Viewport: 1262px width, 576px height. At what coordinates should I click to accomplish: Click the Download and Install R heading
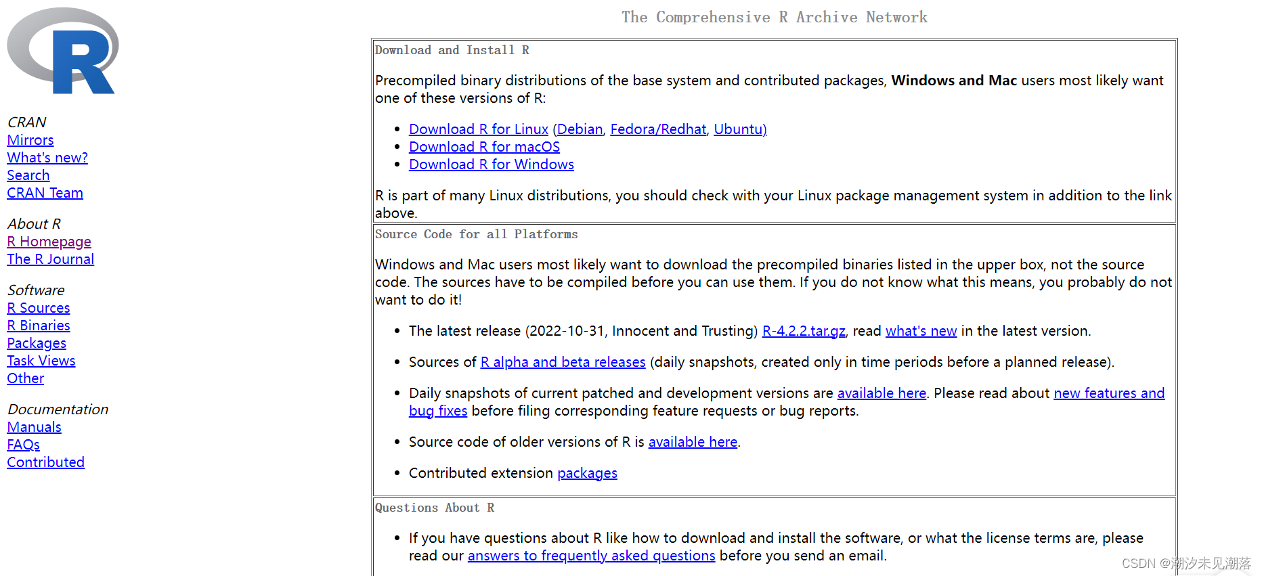coord(452,50)
